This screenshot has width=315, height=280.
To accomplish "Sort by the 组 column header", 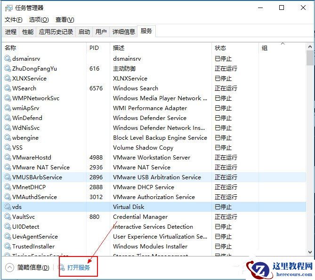I will point(282,48).
